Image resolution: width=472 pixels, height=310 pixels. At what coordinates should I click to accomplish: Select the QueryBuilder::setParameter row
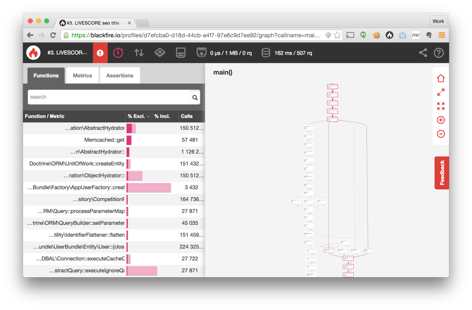(114, 223)
